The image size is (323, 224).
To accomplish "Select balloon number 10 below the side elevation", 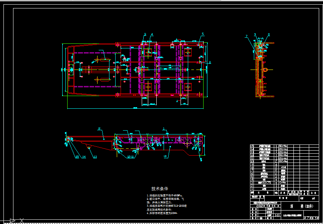I will 165,156.
